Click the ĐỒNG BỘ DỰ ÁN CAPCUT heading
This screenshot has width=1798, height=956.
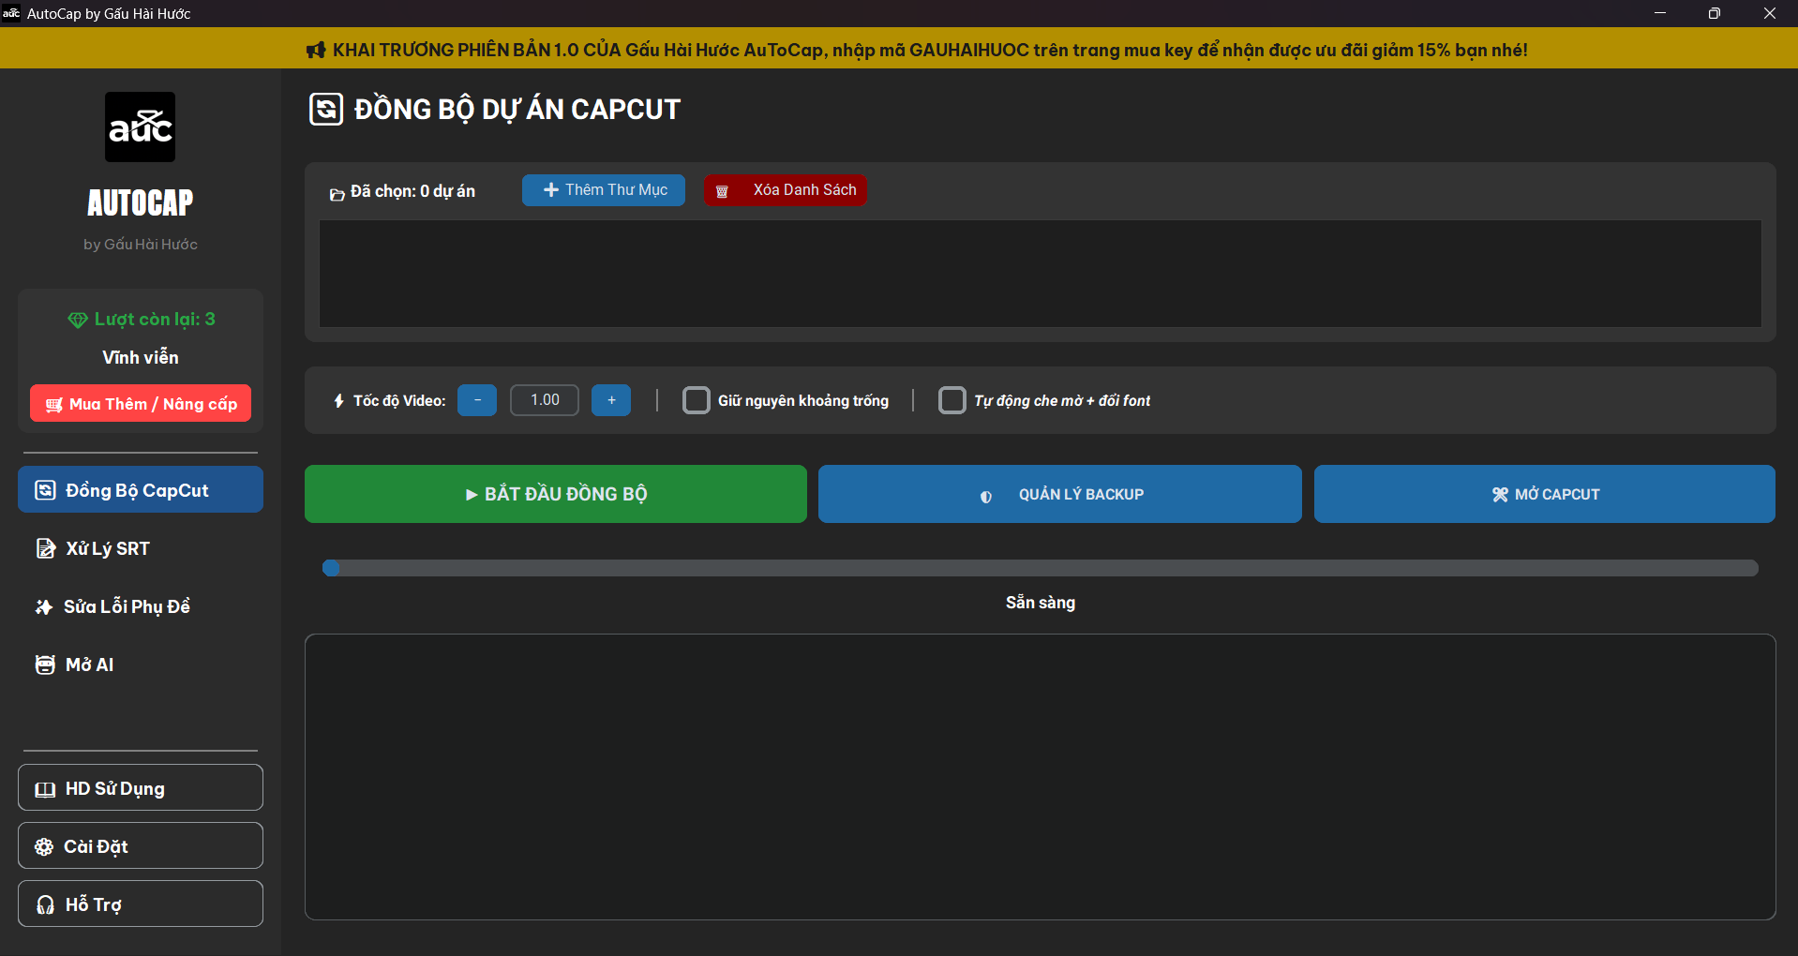[517, 110]
